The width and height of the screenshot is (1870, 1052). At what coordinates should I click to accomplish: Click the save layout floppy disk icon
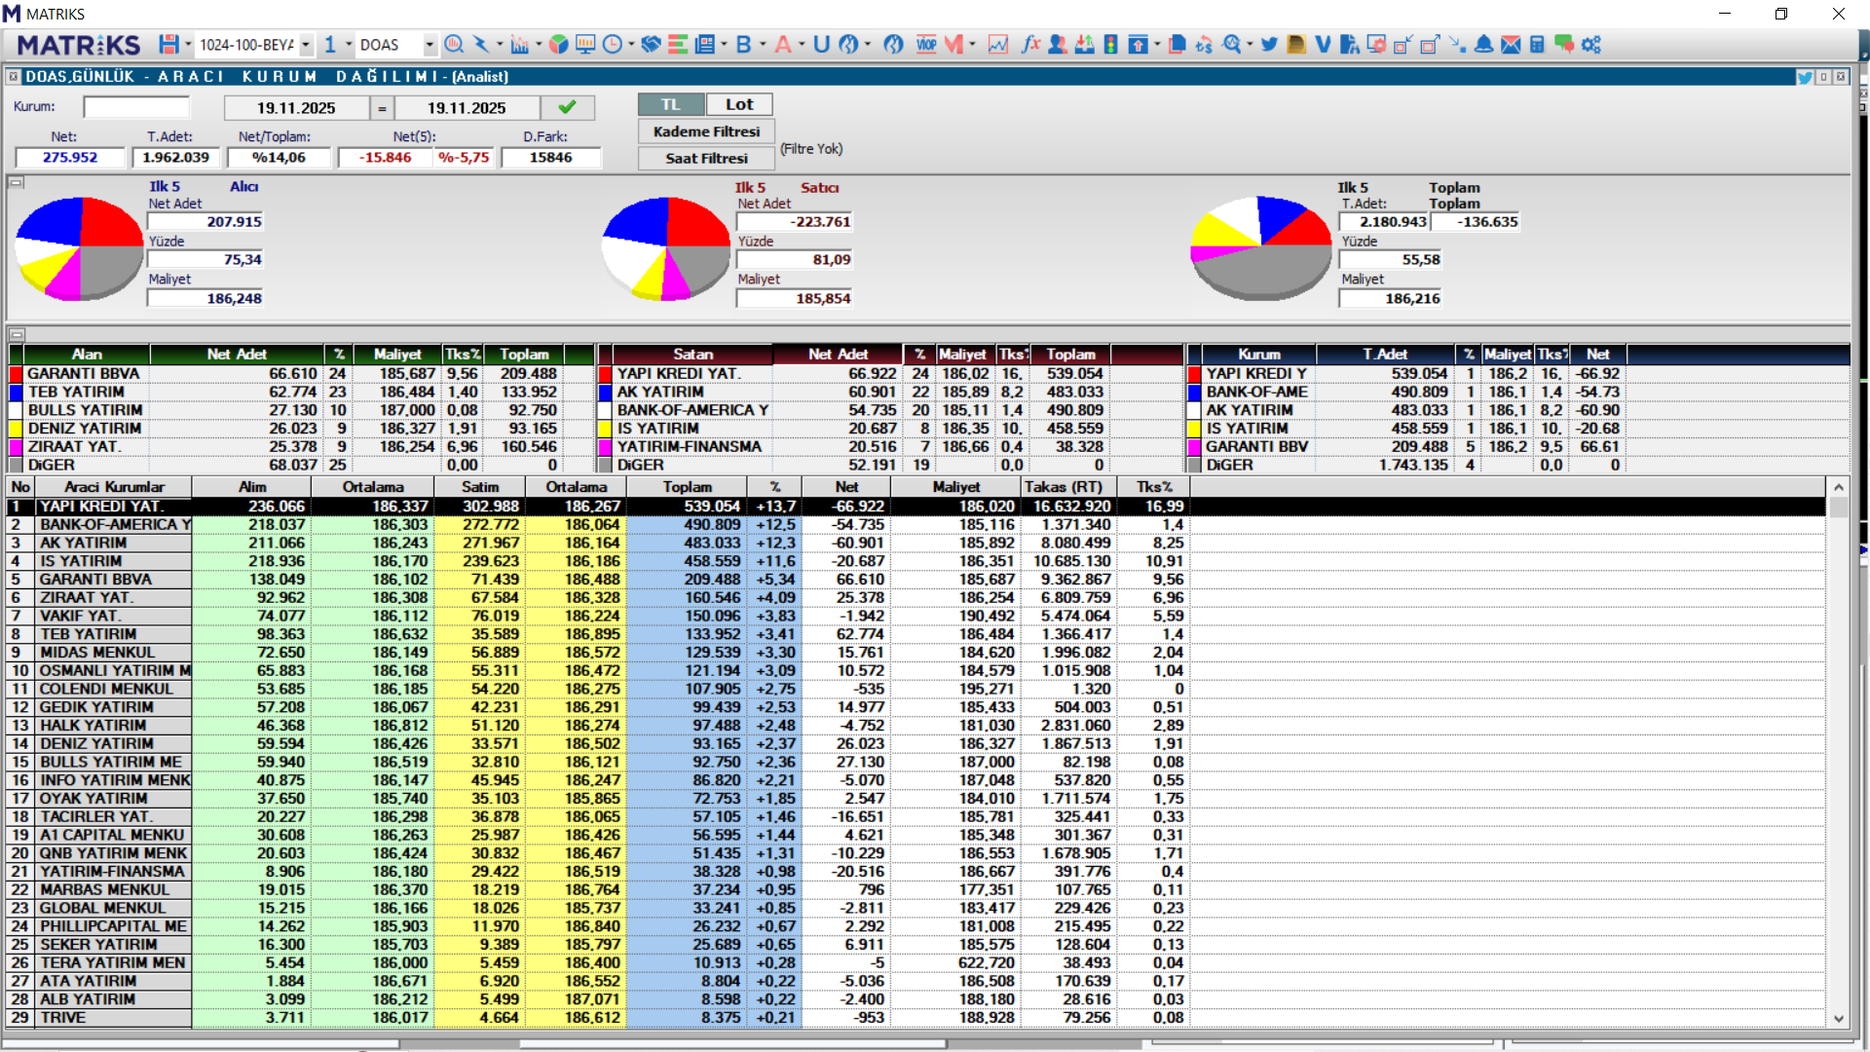[x=168, y=45]
